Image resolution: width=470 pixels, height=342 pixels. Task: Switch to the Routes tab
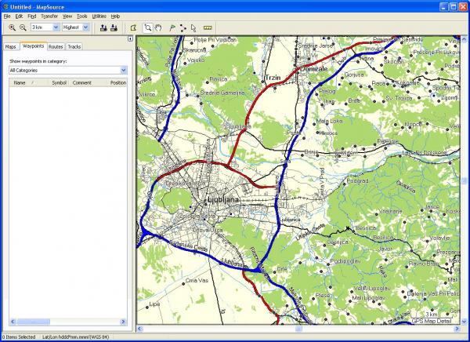[56, 47]
